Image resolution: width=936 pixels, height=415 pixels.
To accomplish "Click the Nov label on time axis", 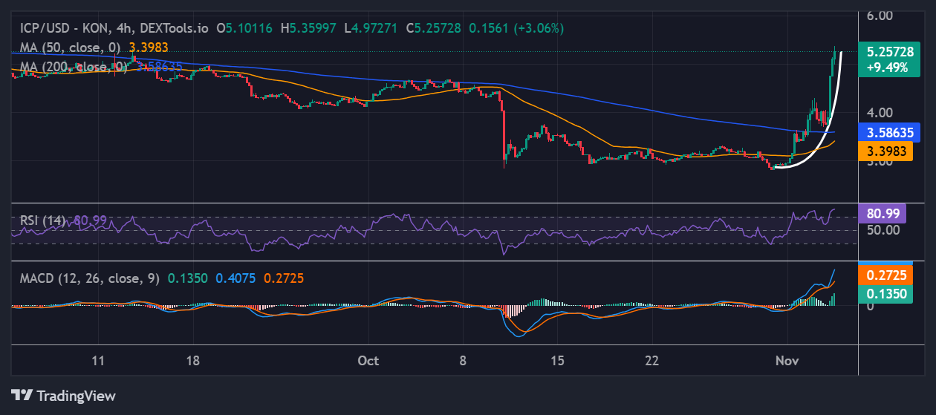I will coord(786,361).
